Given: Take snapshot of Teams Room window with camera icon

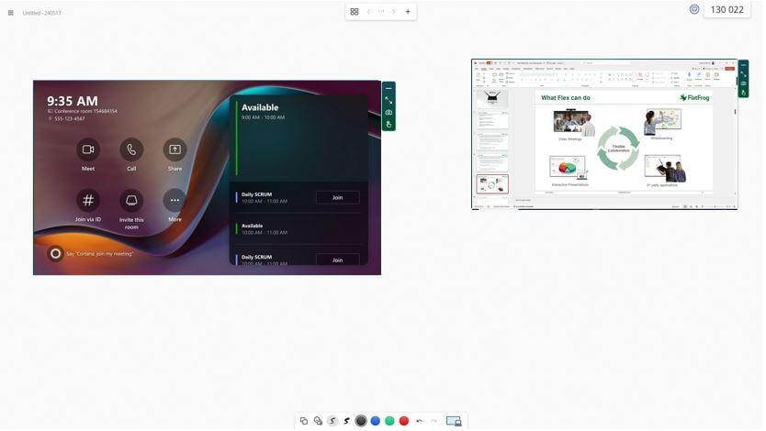Looking at the screenshot, I should click(389, 112).
